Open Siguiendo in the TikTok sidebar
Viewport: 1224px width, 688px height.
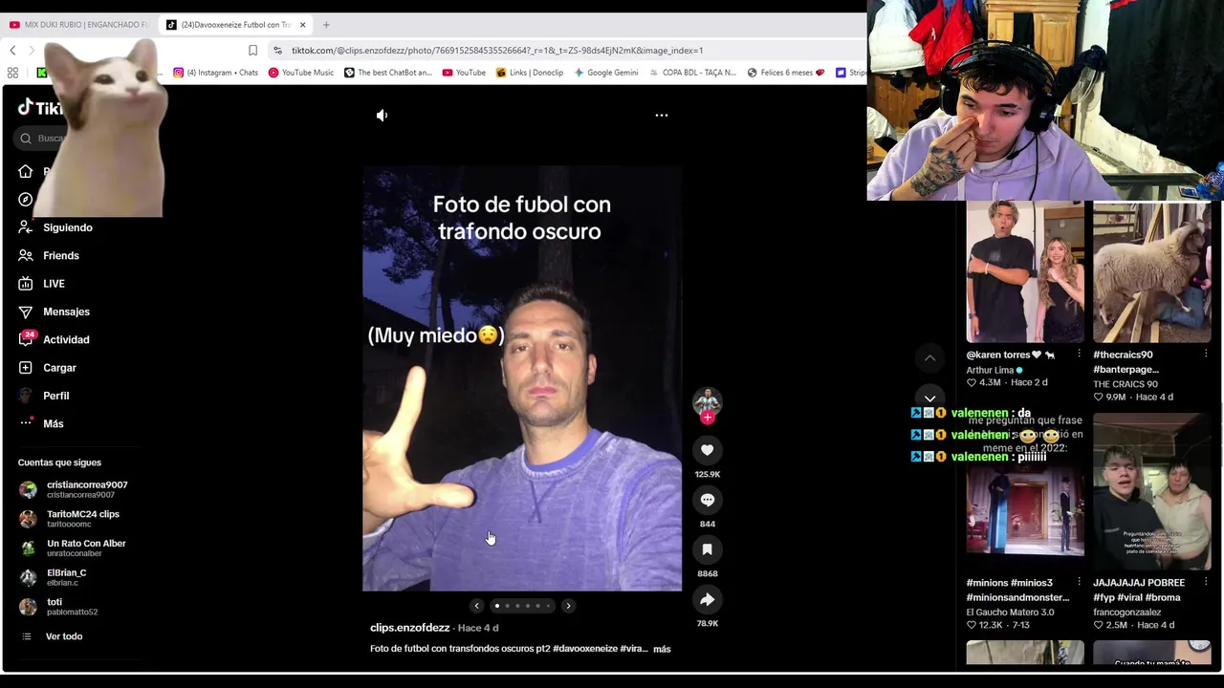coord(68,227)
